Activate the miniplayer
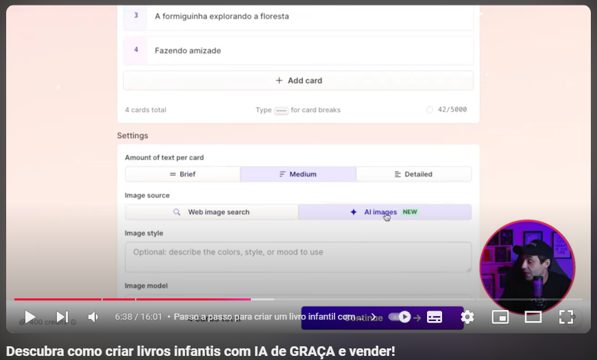Screen dimensions: 597x360 click(x=500, y=317)
